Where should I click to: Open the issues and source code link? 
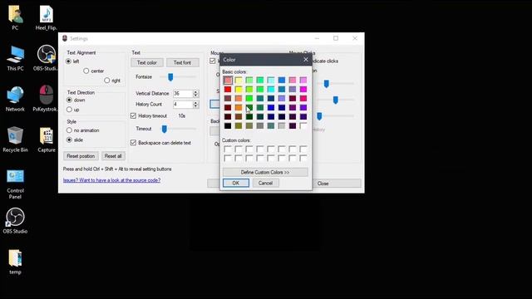click(x=111, y=180)
